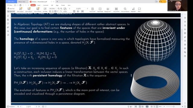The height and width of the screenshot is (108, 193).
Task: Switch to the Protect ribbon tab
Action: coord(63,5)
